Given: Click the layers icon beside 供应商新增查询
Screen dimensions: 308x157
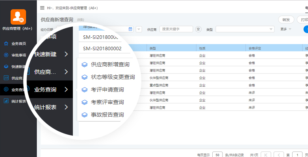Looking at the screenshot, I should pos(84,64).
